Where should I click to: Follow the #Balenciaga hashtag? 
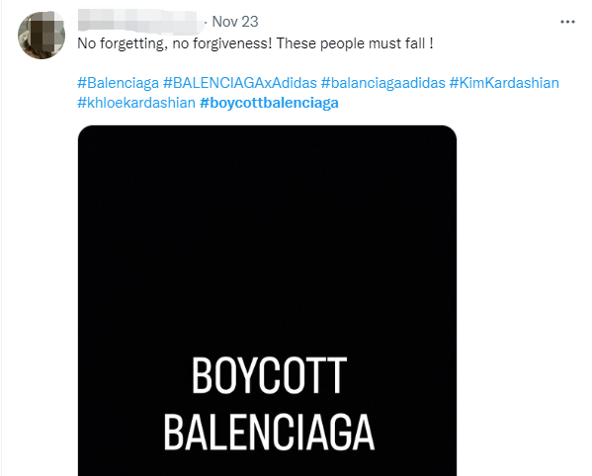point(119,83)
